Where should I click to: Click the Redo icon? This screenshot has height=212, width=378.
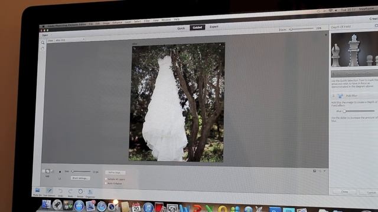tap(70, 191)
